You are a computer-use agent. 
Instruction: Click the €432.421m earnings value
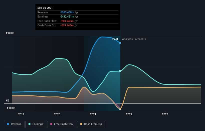coord(67,16)
